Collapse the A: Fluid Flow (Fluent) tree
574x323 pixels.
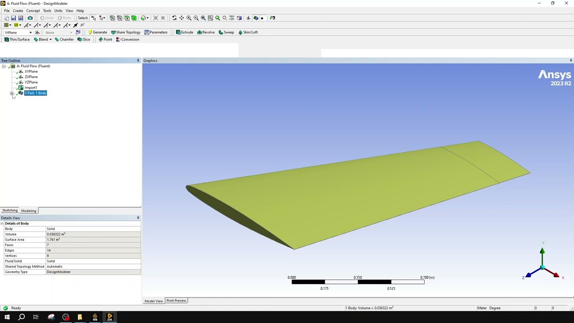4,66
